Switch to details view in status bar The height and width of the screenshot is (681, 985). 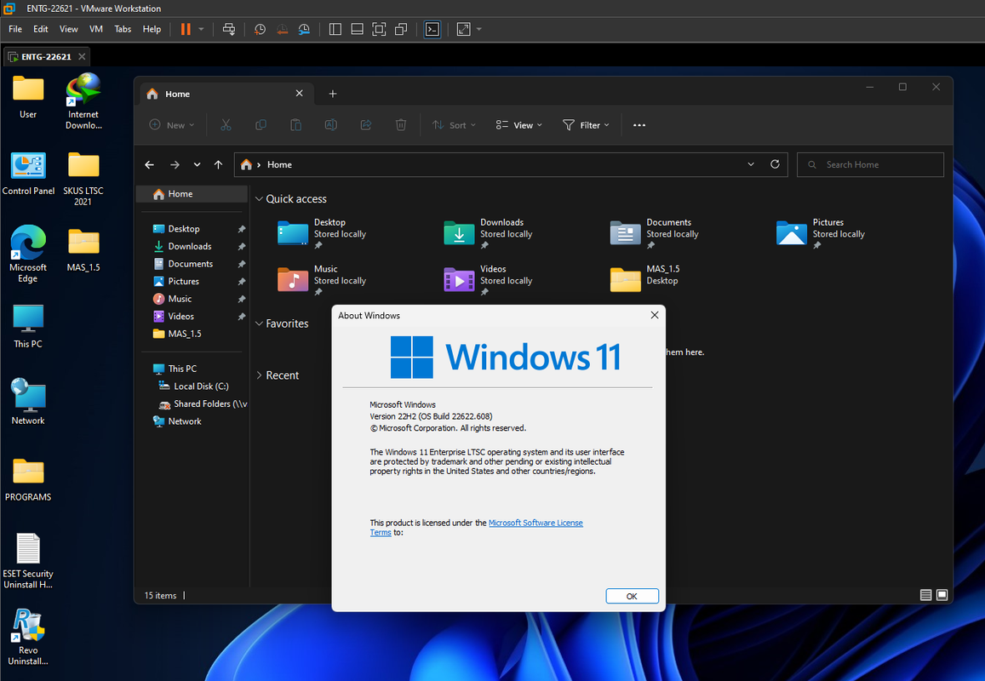tap(925, 595)
